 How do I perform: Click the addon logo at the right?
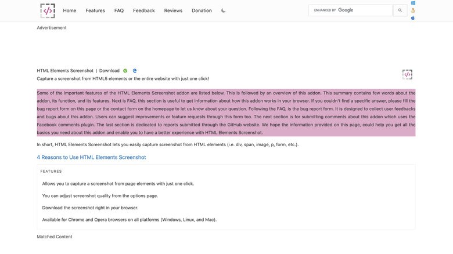pyautogui.click(x=407, y=74)
